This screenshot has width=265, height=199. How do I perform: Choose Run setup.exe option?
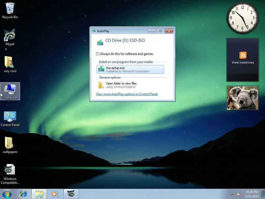click(130, 69)
